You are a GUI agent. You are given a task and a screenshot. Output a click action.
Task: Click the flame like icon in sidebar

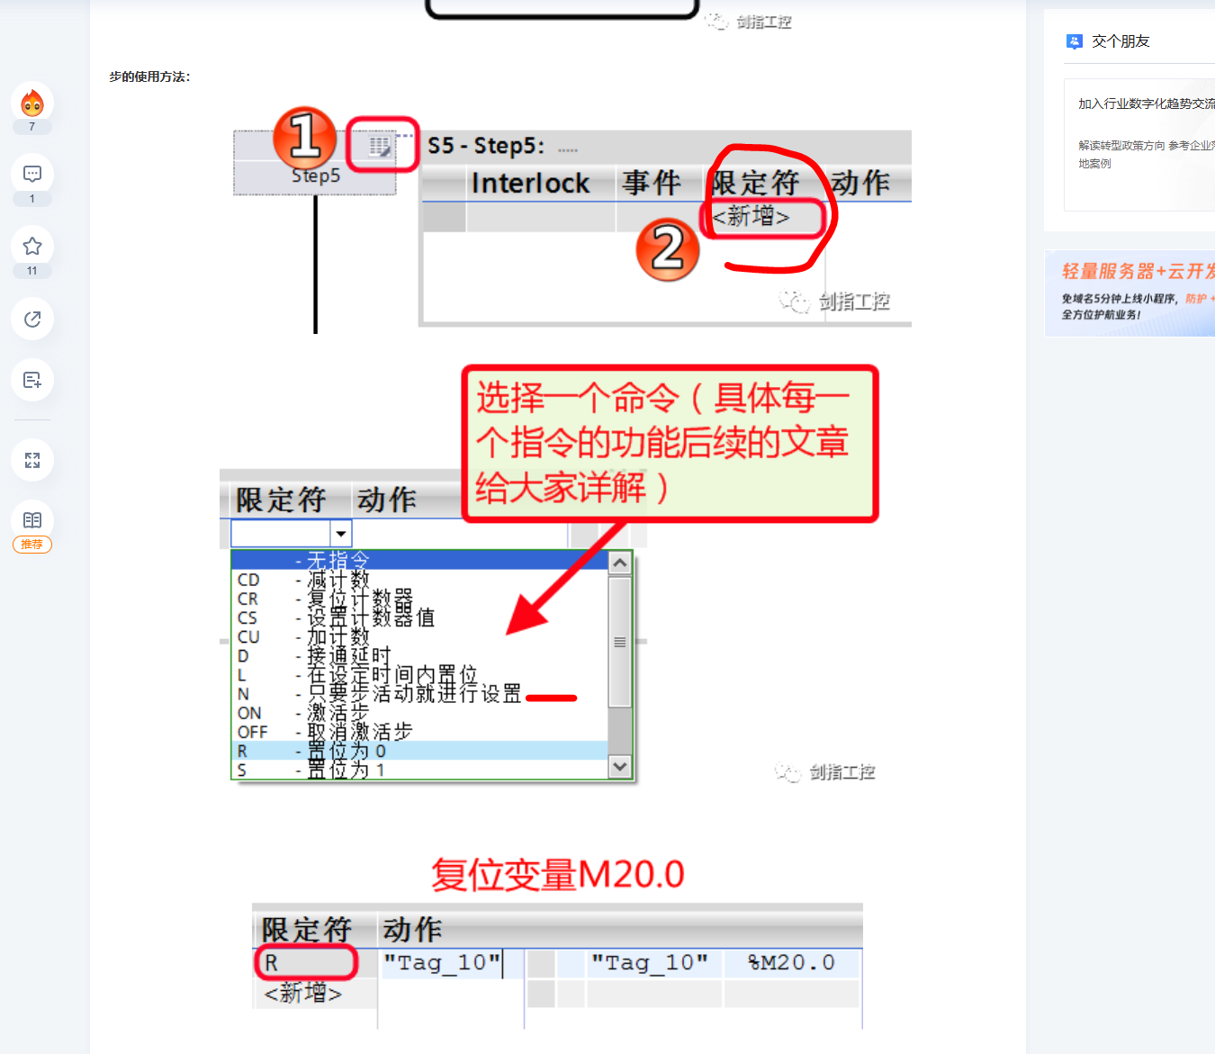click(x=32, y=104)
